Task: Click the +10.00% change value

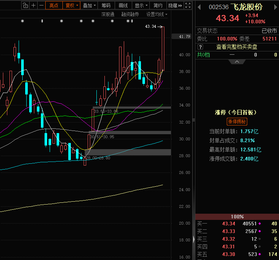Action: 255,22
